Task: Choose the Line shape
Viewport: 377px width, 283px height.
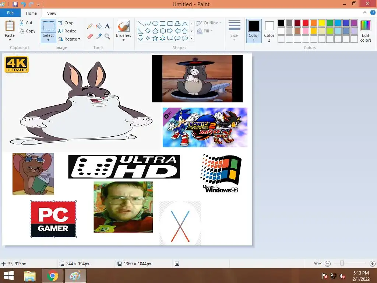Action: [x=141, y=24]
